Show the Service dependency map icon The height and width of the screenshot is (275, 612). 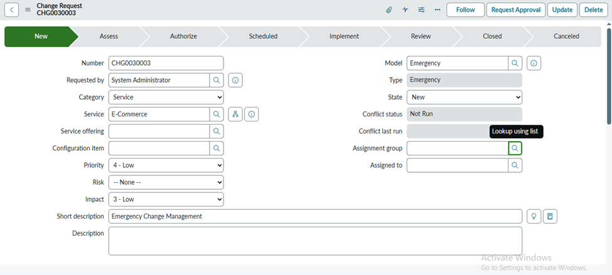(235, 114)
